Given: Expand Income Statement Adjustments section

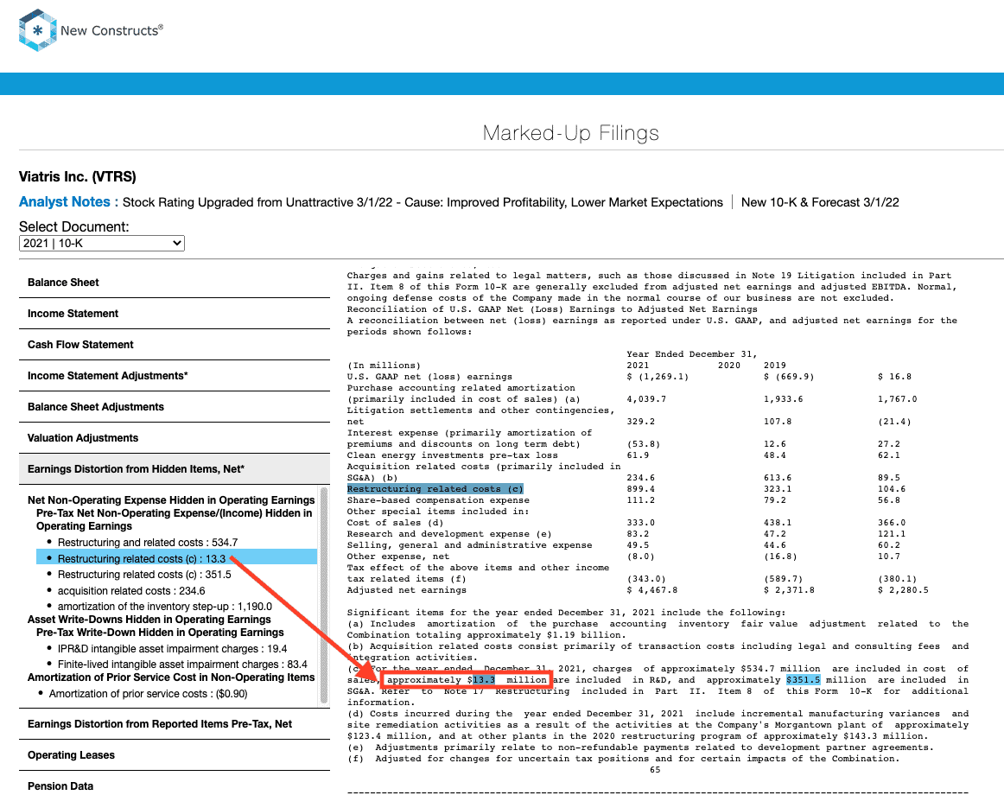Looking at the screenshot, I should (x=175, y=376).
